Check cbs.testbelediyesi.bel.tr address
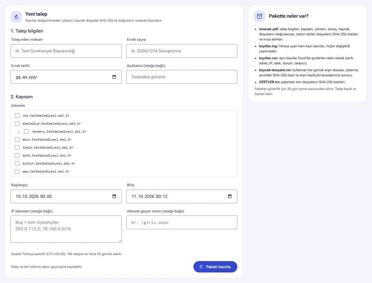Viewport: 372px width, 283px height. 17,116
